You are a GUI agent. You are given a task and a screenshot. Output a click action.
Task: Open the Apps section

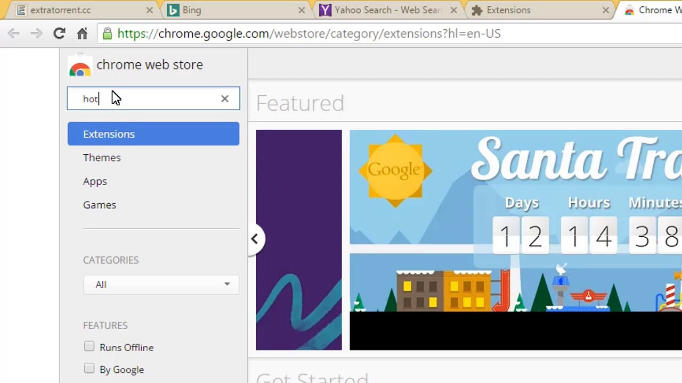[95, 181]
